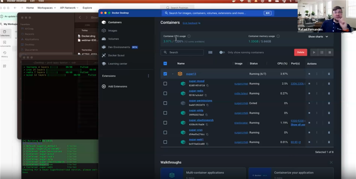The width and height of the screenshot is (356, 179).
Task: Click the trash icon for sugar-mysql container
Action: (329, 84)
